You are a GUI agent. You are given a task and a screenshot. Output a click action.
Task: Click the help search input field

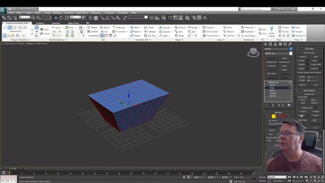(x=255, y=9)
